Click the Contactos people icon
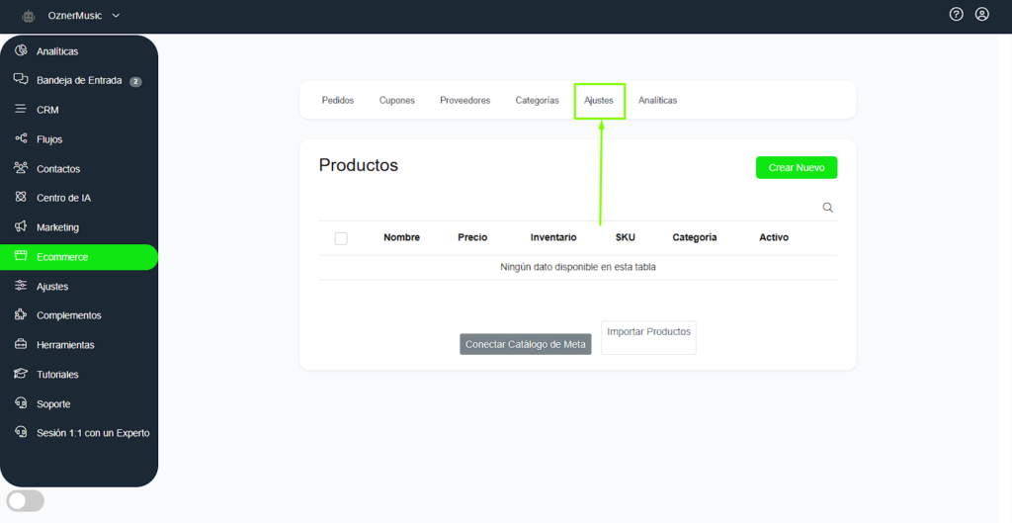Screen dimensions: 1012x523 pyautogui.click(x=21, y=169)
